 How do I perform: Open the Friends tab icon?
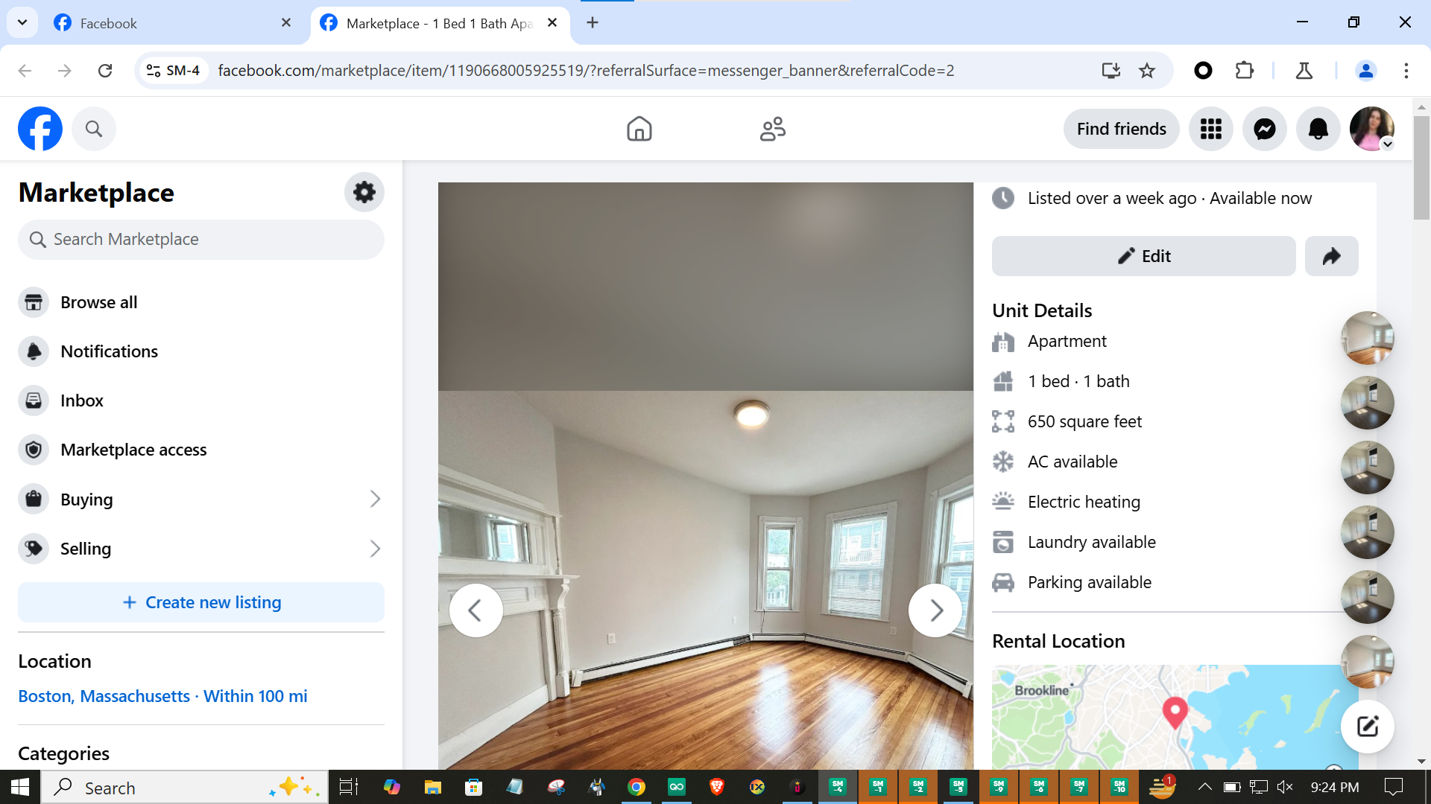pyautogui.click(x=772, y=130)
